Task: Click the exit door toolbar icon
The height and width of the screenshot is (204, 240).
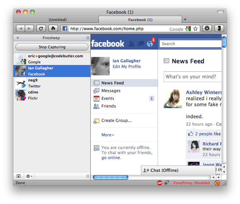Action: coord(219,28)
